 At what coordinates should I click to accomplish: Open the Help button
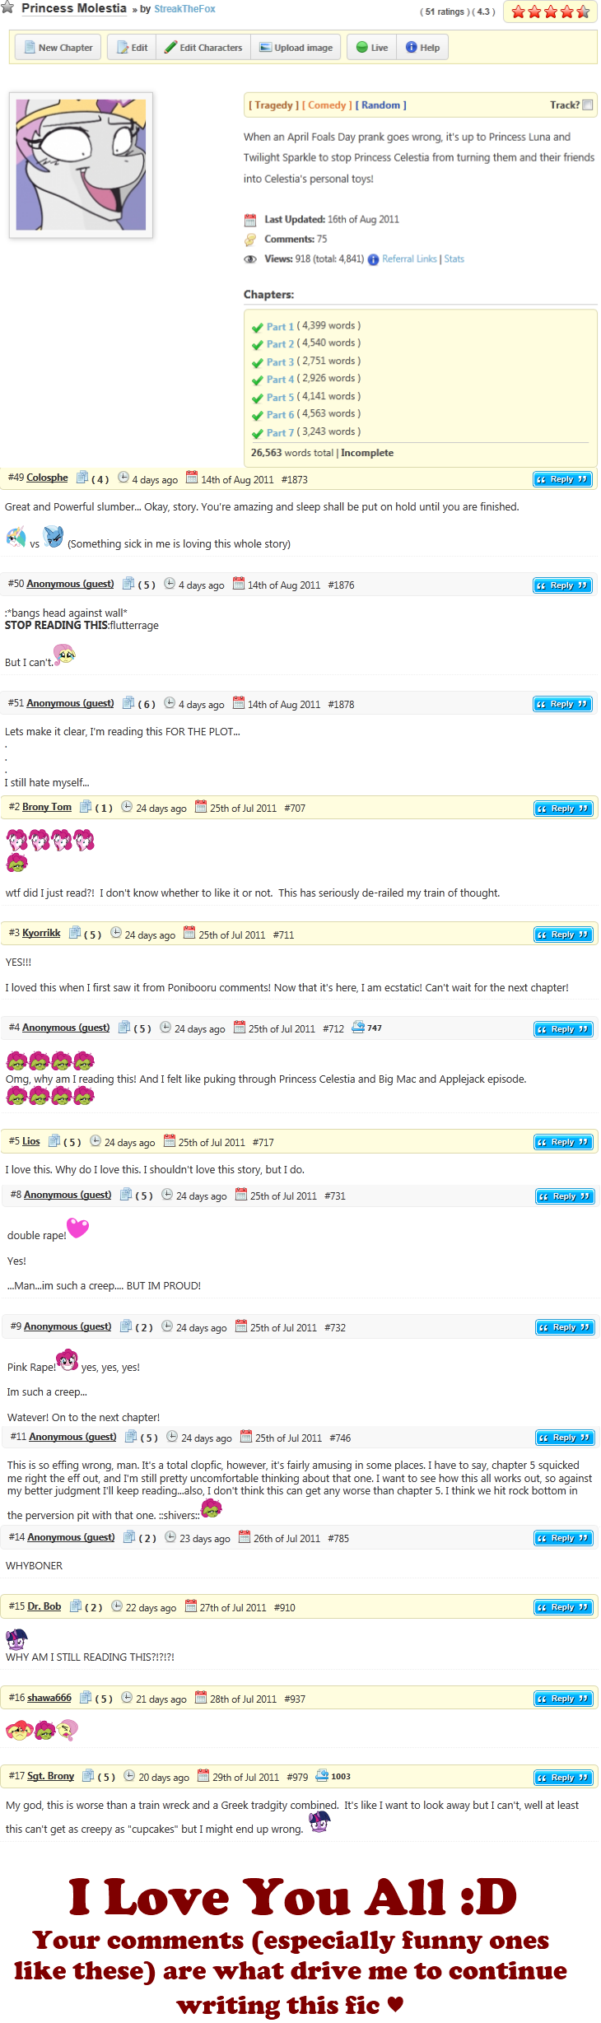tap(422, 48)
